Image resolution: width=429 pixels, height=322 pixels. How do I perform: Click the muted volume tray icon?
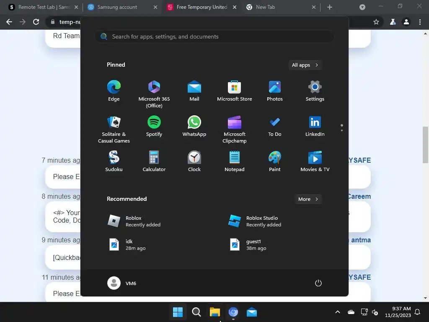[x=375, y=312]
